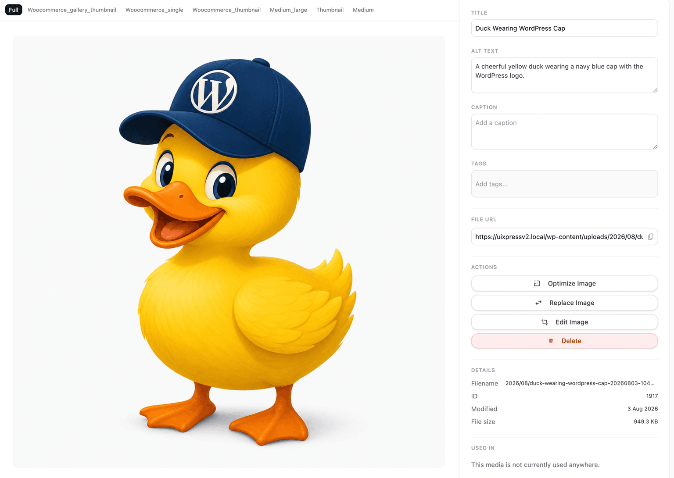
Task: Focus the Add a caption field
Action: tap(564, 132)
